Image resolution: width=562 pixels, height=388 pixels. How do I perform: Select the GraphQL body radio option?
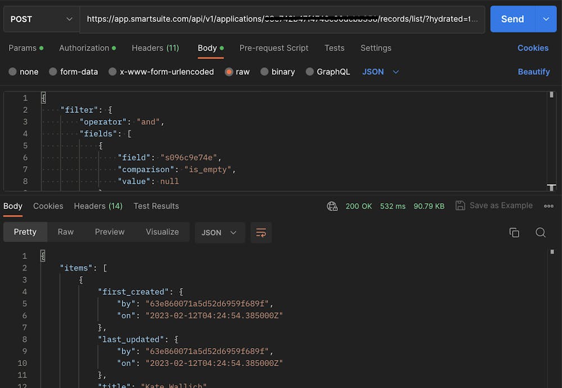point(310,72)
